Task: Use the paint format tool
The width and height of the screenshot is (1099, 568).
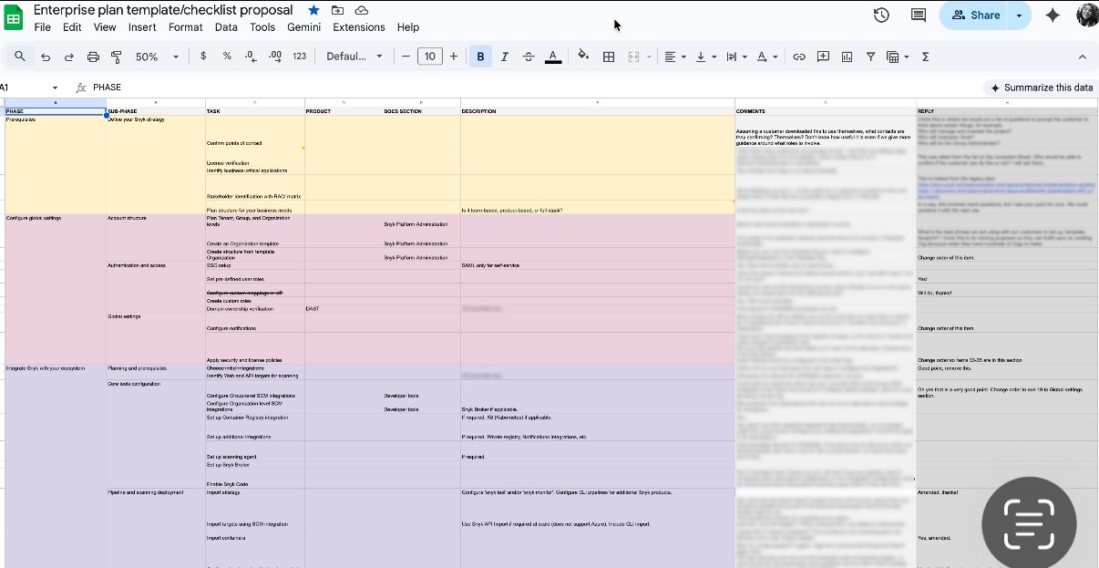Action: [x=116, y=56]
